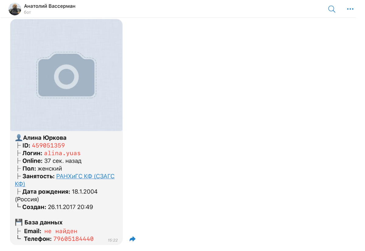
Task: Click Анатолий Вассерман's avatar picture
Action: click(15, 9)
